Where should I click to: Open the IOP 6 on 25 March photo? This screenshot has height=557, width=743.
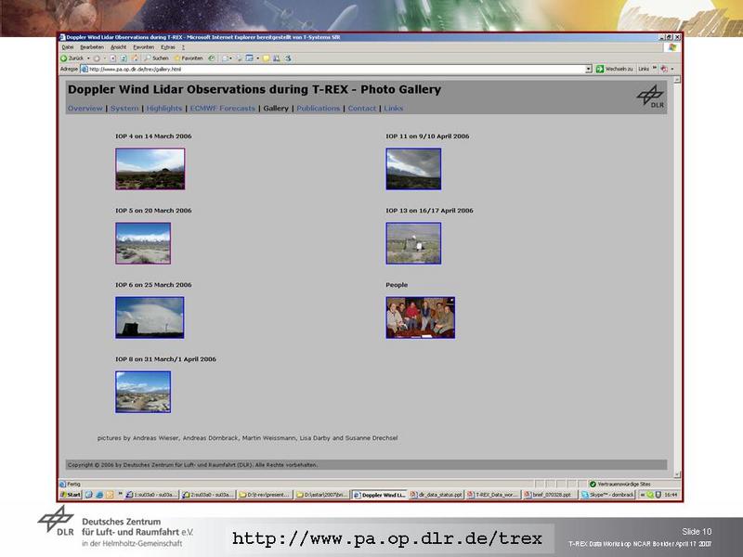(x=150, y=317)
